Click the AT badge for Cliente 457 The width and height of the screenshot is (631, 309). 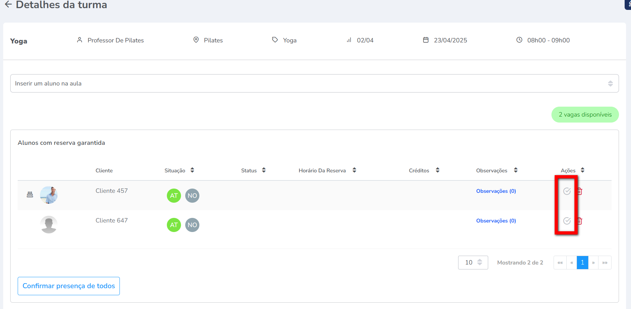(174, 196)
